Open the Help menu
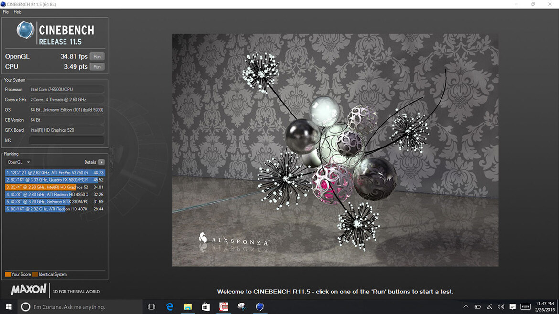The width and height of the screenshot is (559, 314). click(18, 12)
